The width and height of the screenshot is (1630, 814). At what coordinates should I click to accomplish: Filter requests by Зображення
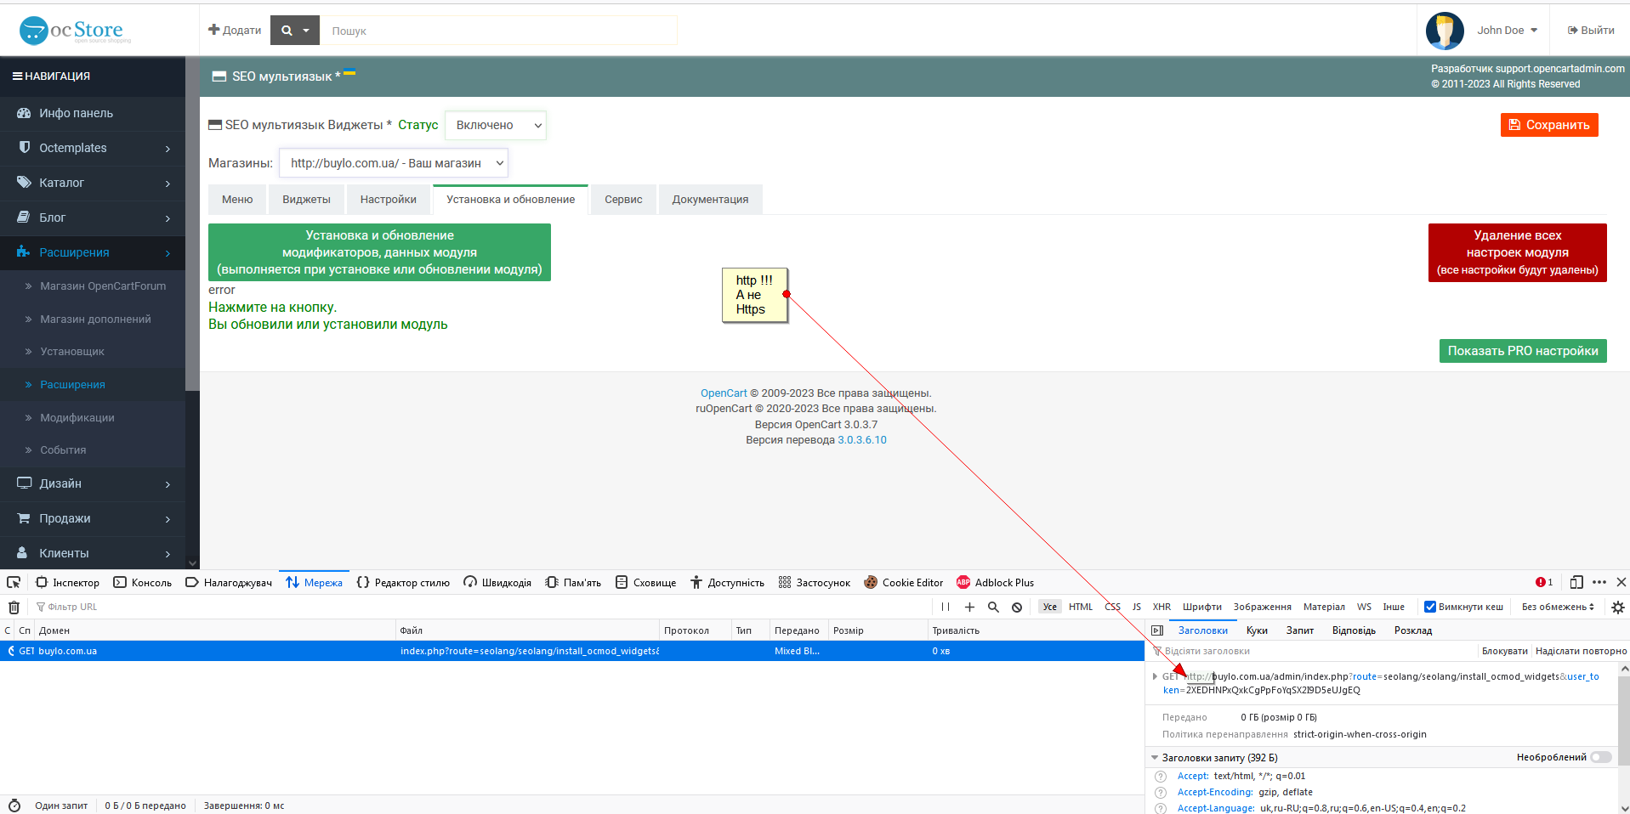coord(1263,607)
